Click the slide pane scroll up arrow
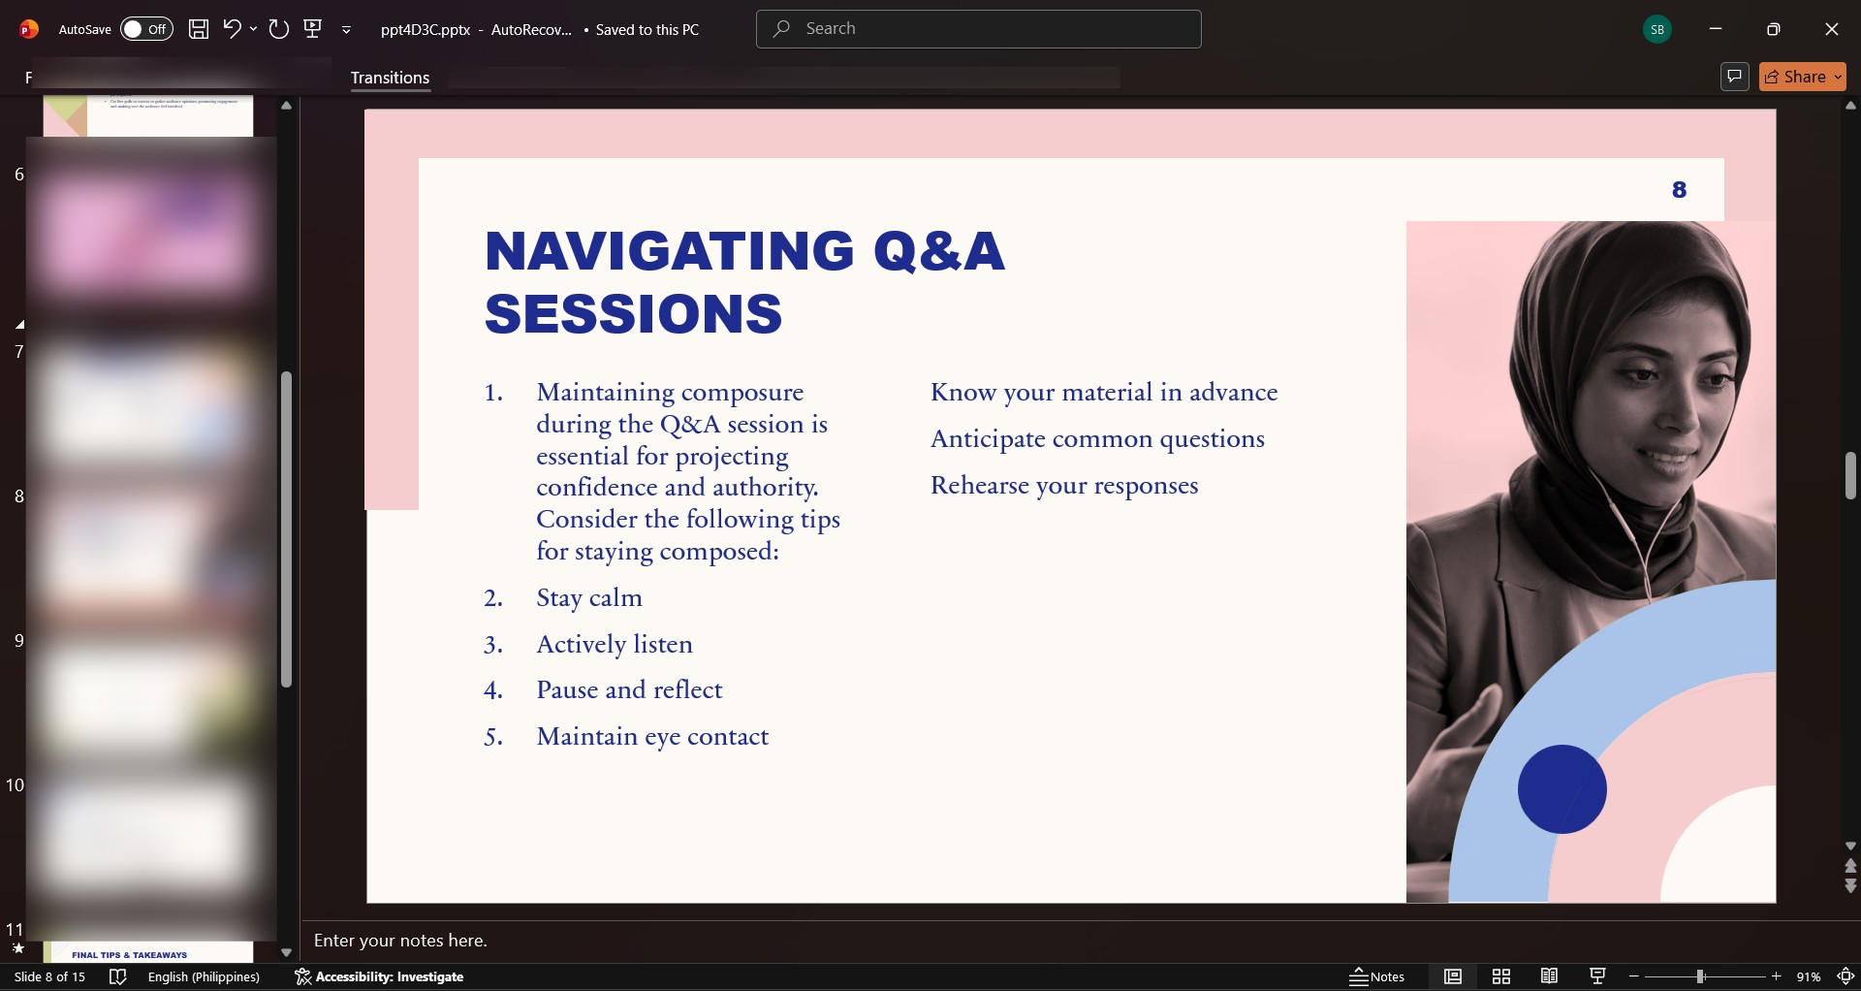The width and height of the screenshot is (1861, 991). [1850, 105]
